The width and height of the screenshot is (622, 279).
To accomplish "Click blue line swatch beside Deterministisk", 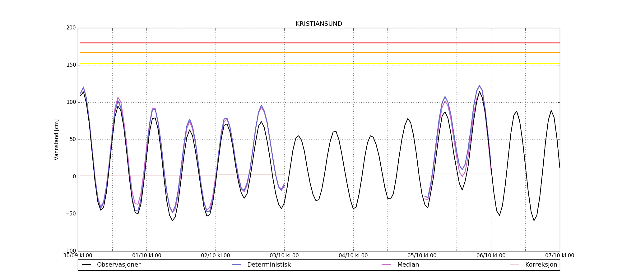I will 236,265.
